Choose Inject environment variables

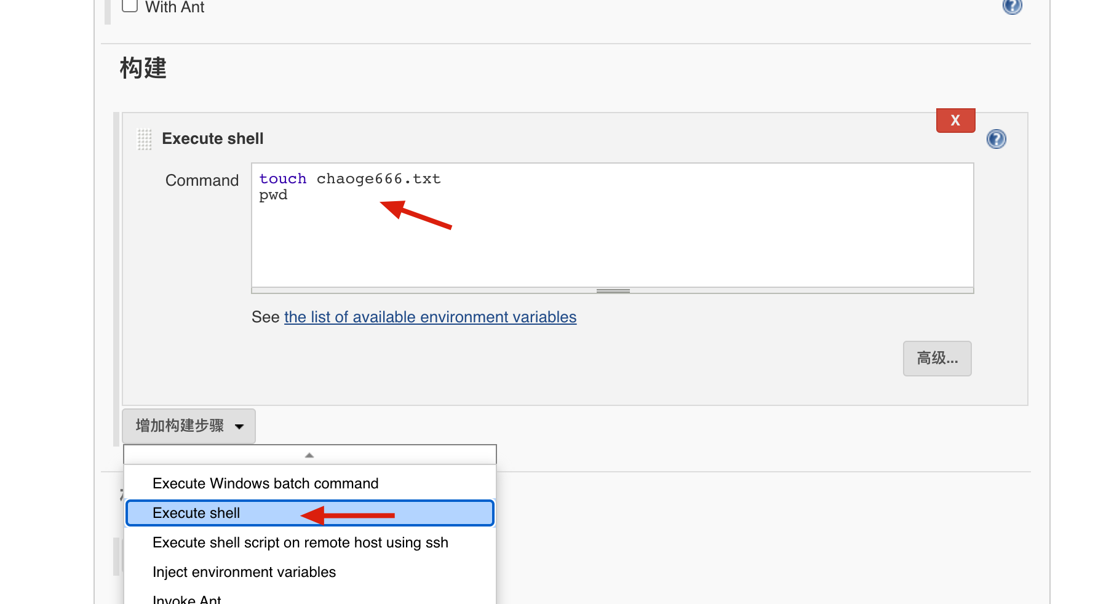310,572
